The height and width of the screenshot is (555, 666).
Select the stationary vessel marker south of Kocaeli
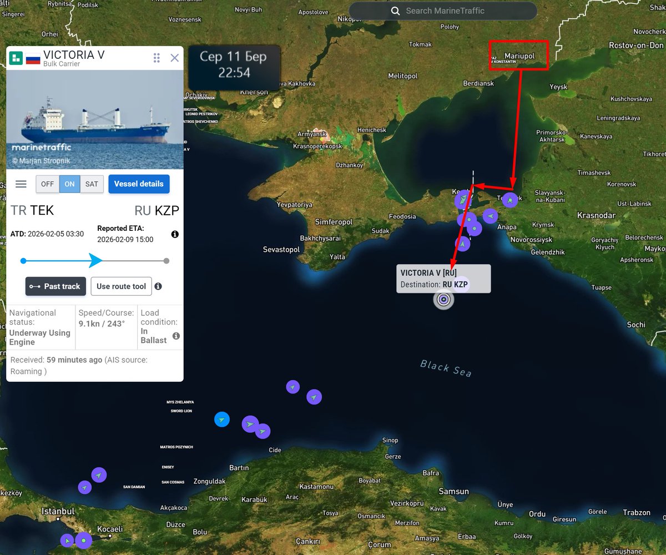83,540
